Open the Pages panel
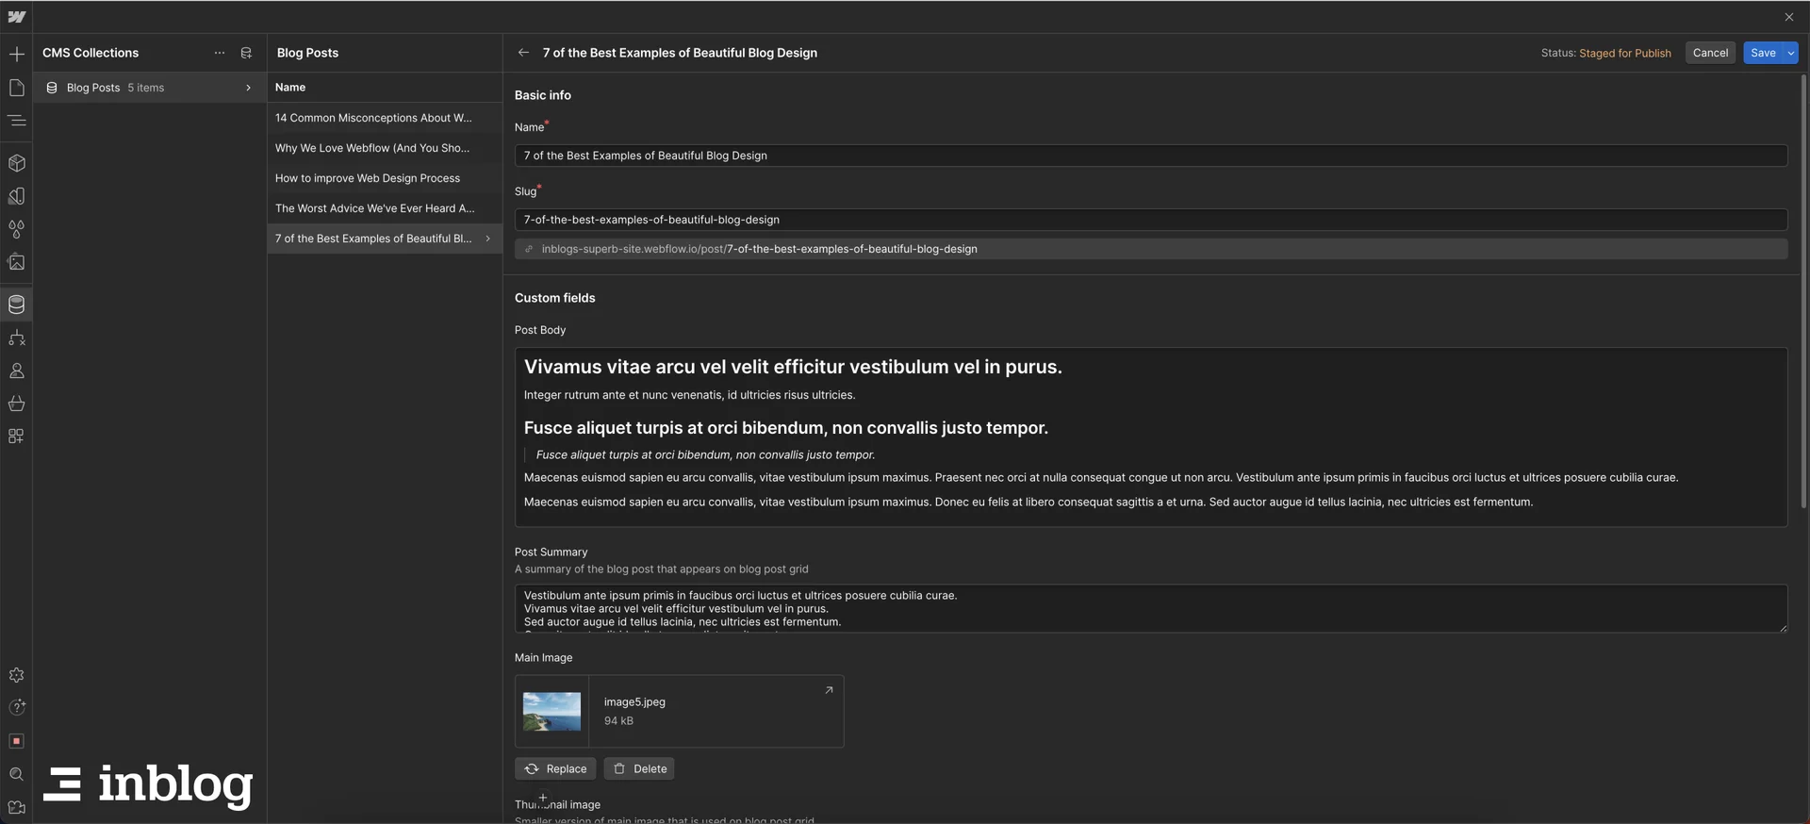Image resolution: width=1810 pixels, height=824 pixels. pos(16,88)
